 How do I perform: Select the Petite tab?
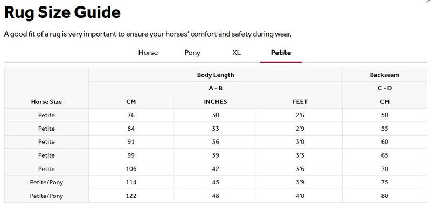[281, 53]
